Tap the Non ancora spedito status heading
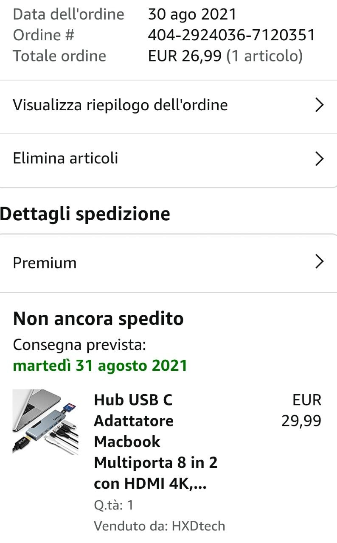The width and height of the screenshot is (337, 543). [98, 319]
